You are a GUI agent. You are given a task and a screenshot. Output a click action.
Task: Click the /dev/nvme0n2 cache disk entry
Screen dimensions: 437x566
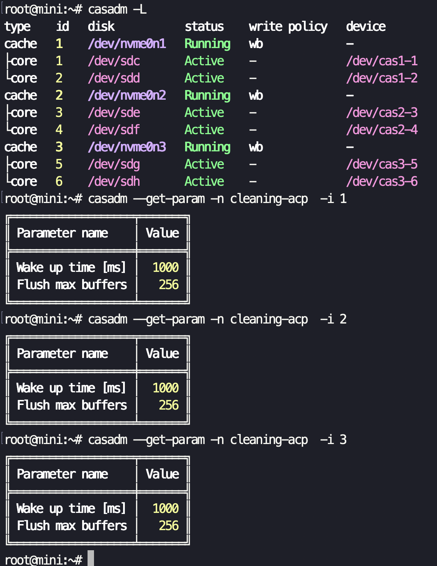coord(127,95)
